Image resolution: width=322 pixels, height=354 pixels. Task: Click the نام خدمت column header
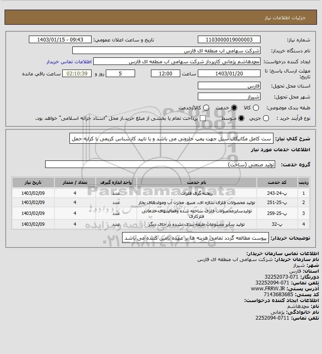click(x=197, y=182)
